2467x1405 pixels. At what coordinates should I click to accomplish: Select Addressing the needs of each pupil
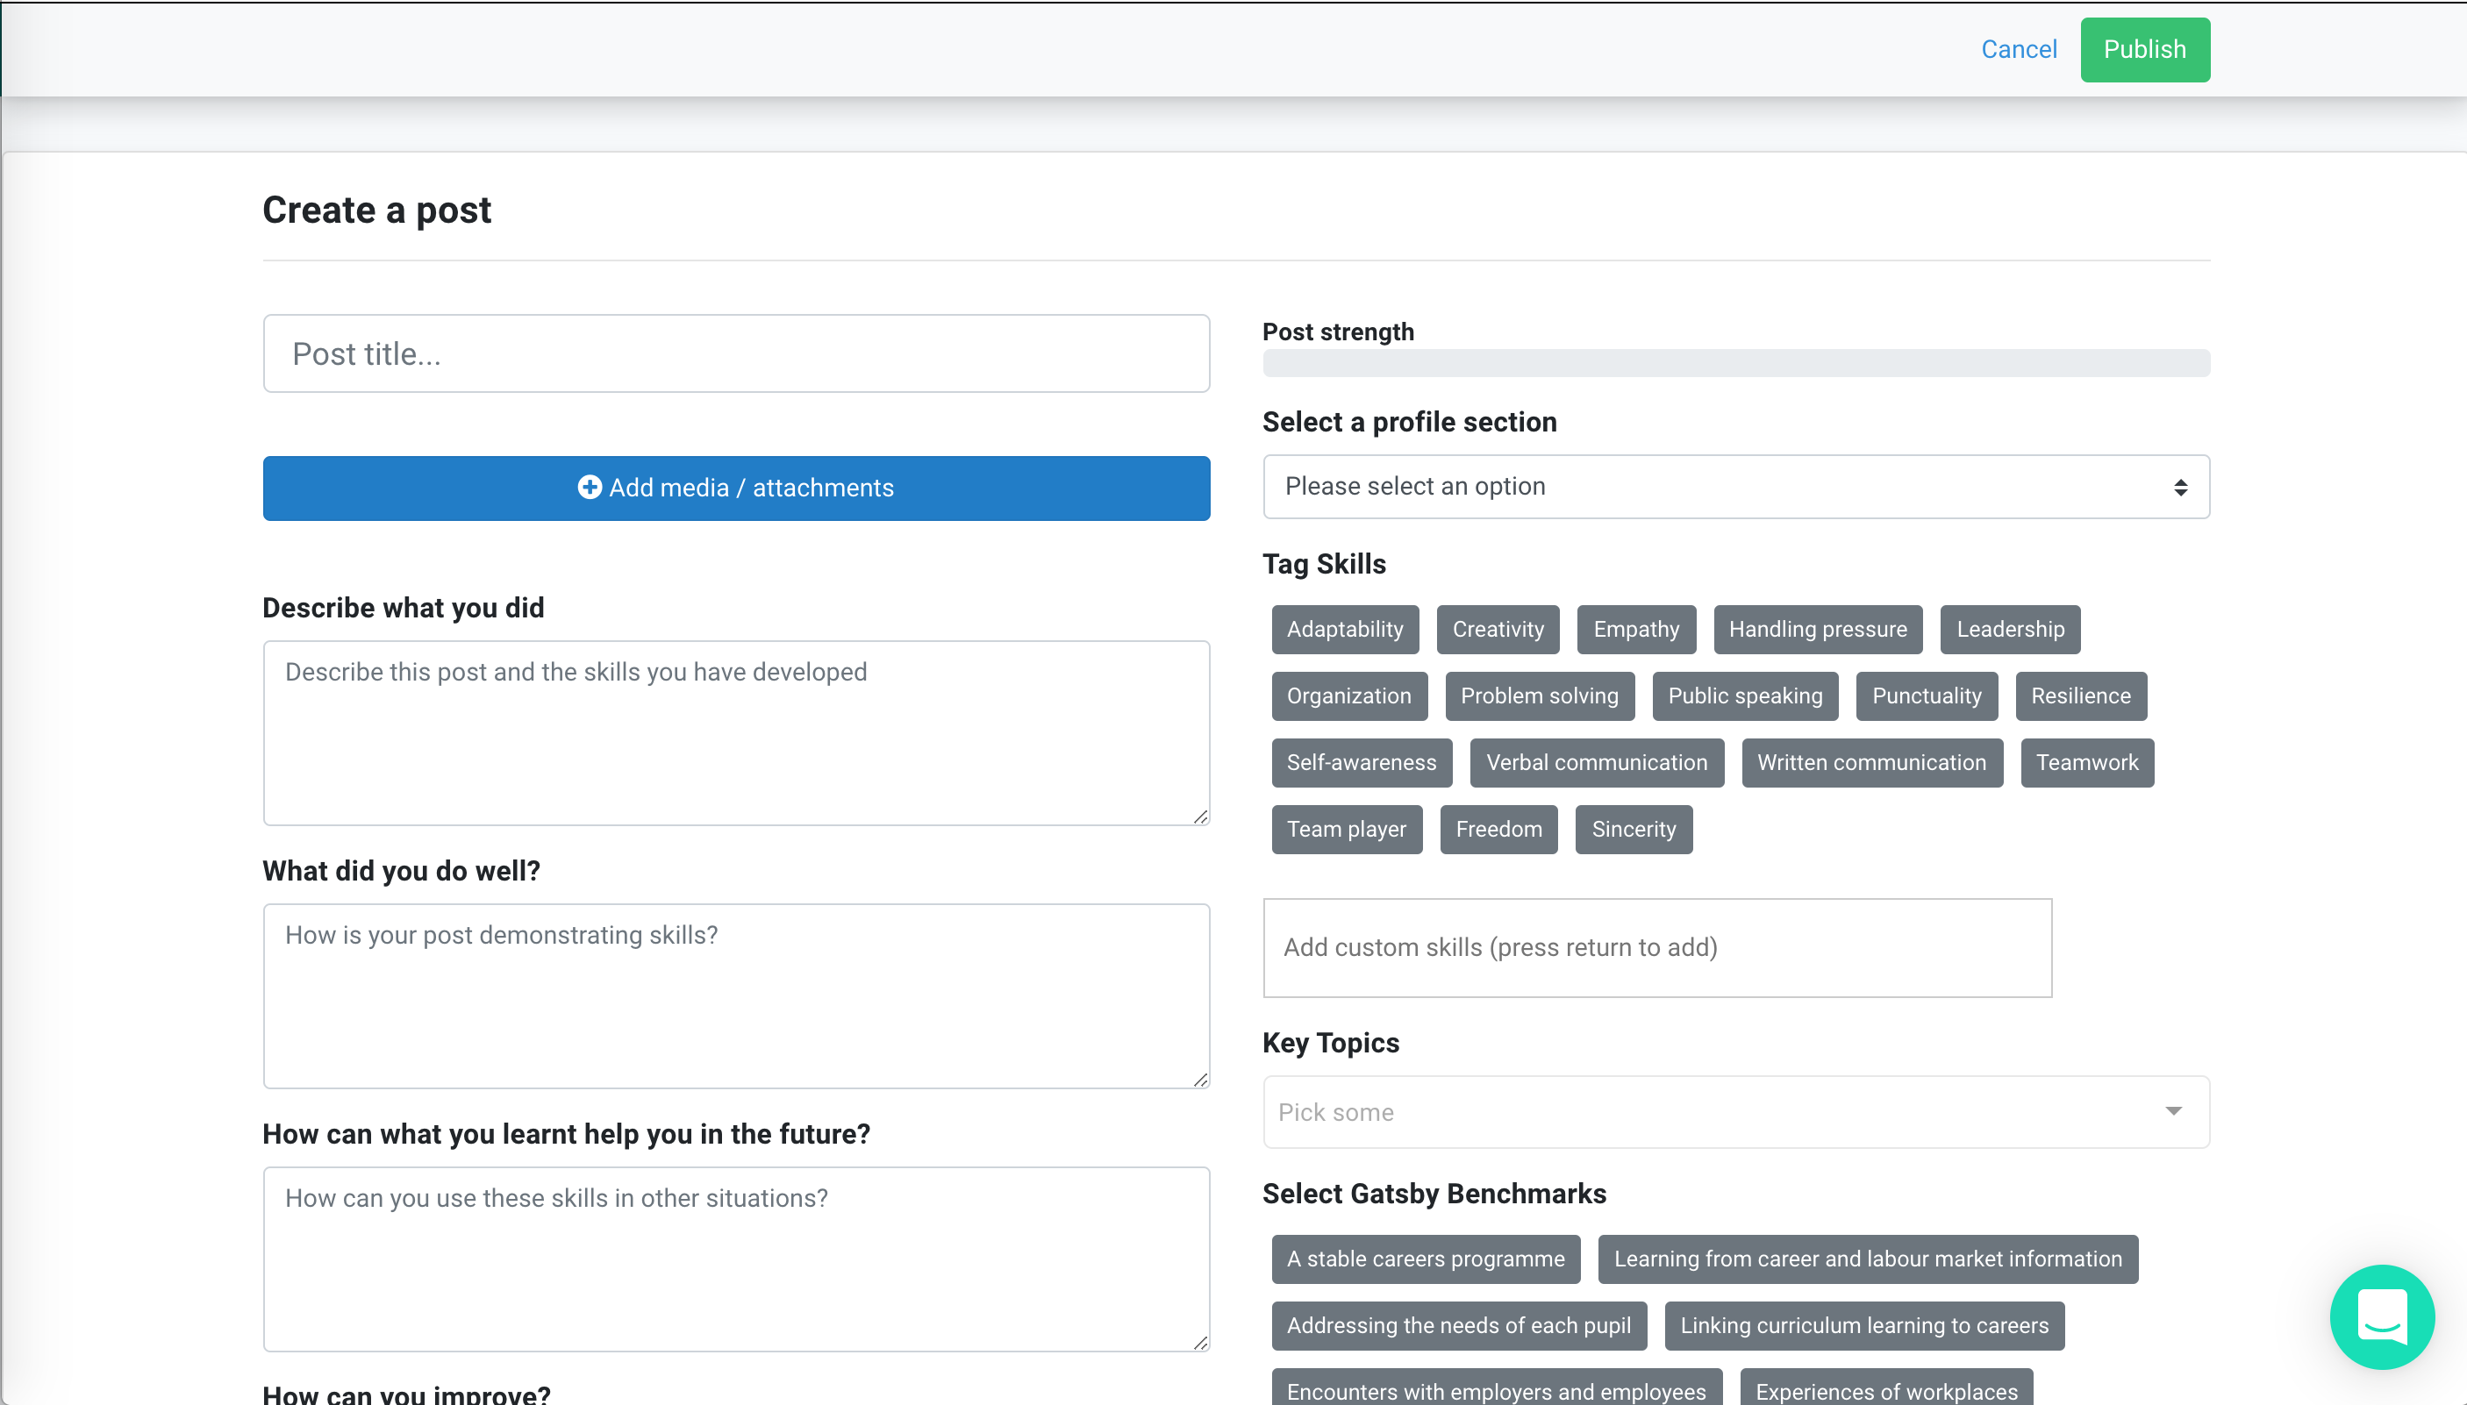point(1458,1325)
